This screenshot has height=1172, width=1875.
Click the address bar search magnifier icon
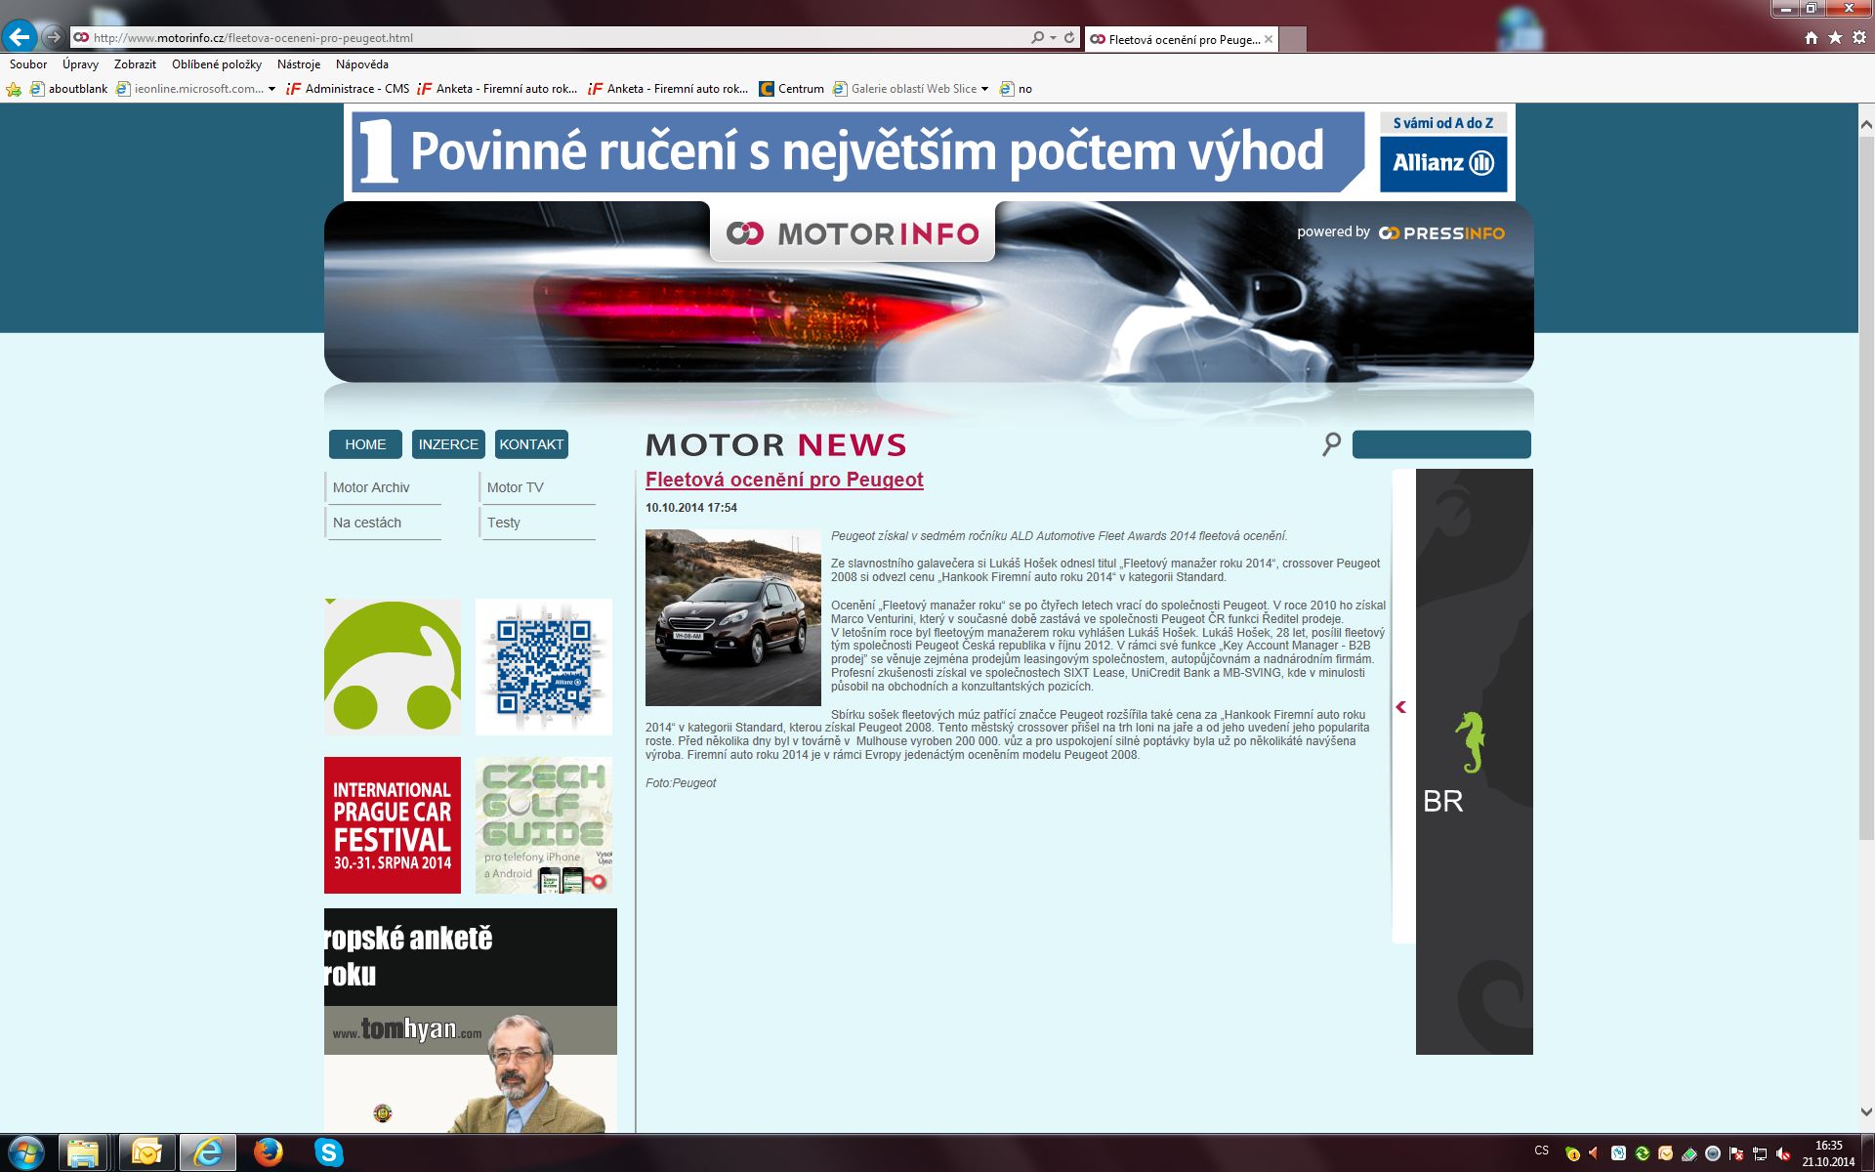coord(1037,37)
